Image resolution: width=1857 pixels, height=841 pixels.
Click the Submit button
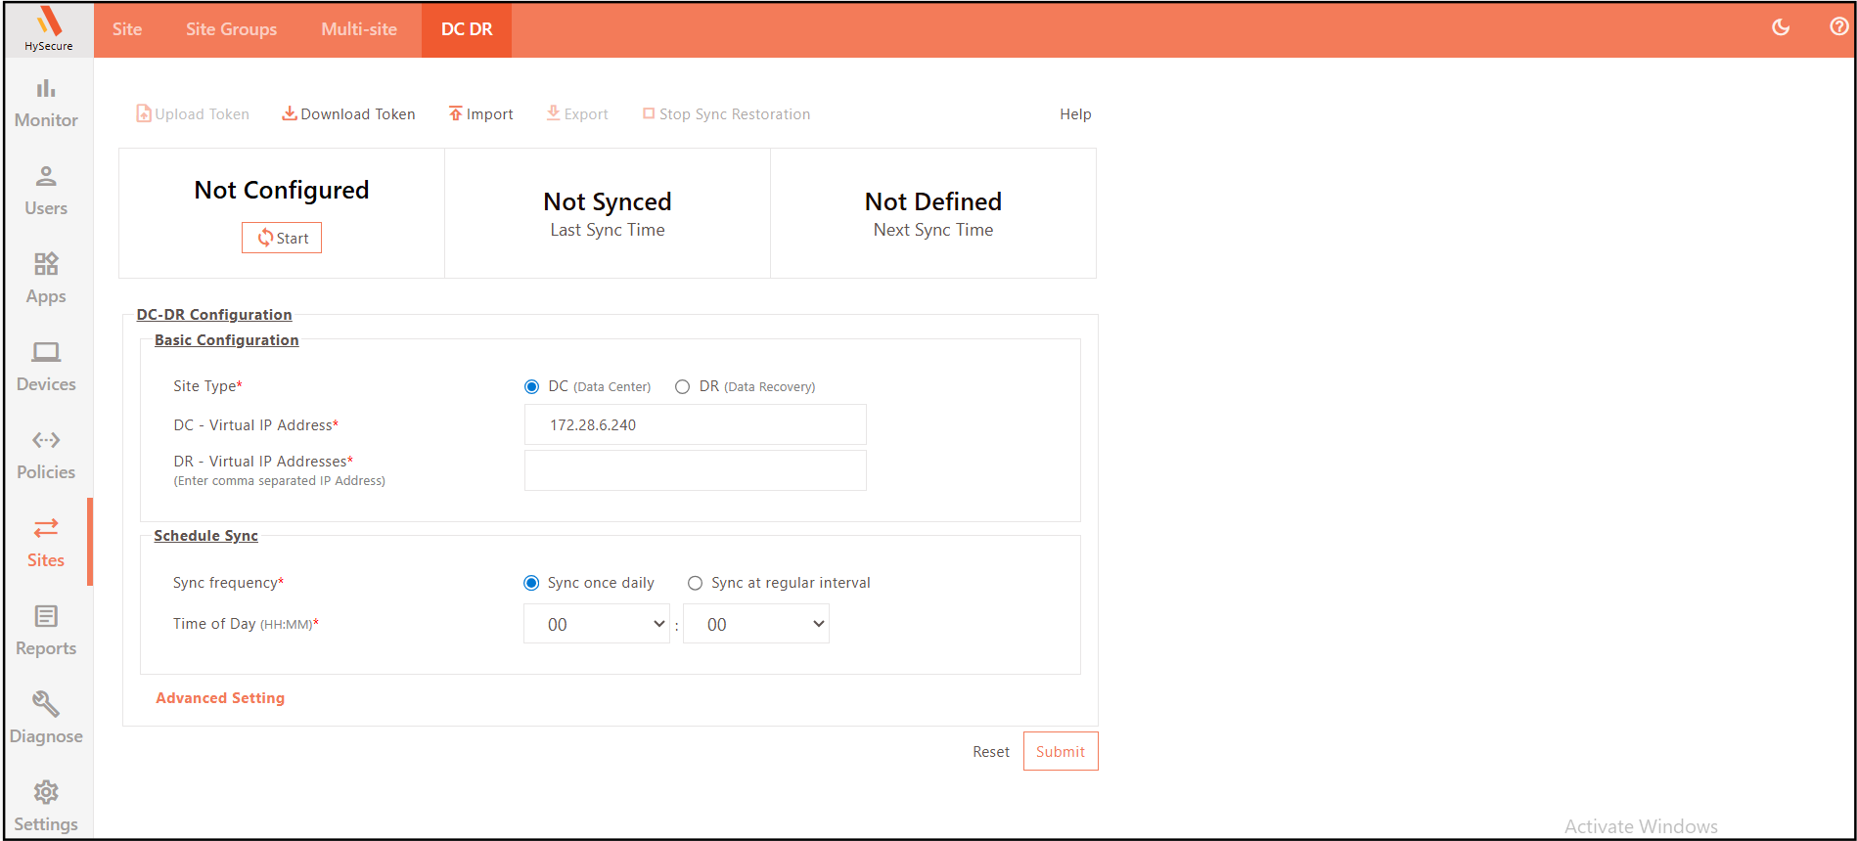pos(1060,751)
